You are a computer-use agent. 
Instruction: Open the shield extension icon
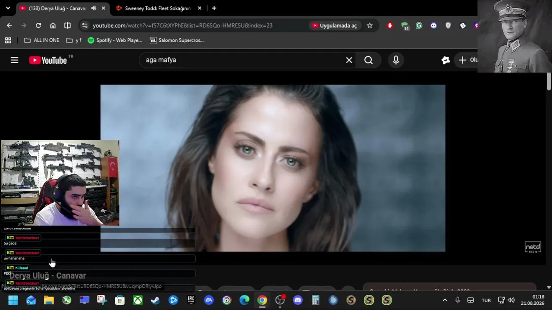tap(448, 25)
